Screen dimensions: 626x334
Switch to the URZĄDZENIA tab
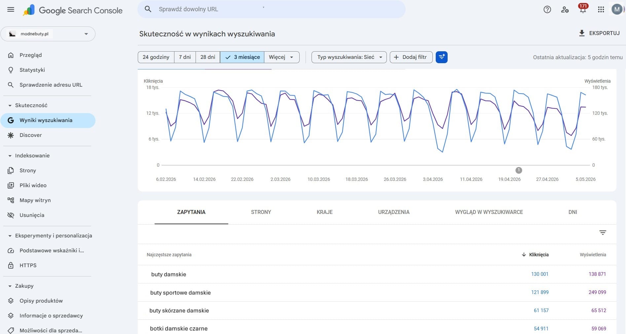click(394, 212)
